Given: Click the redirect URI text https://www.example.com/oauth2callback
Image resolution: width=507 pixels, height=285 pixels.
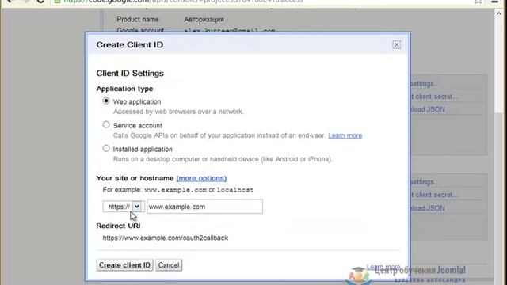Looking at the screenshot, I should 166,237.
